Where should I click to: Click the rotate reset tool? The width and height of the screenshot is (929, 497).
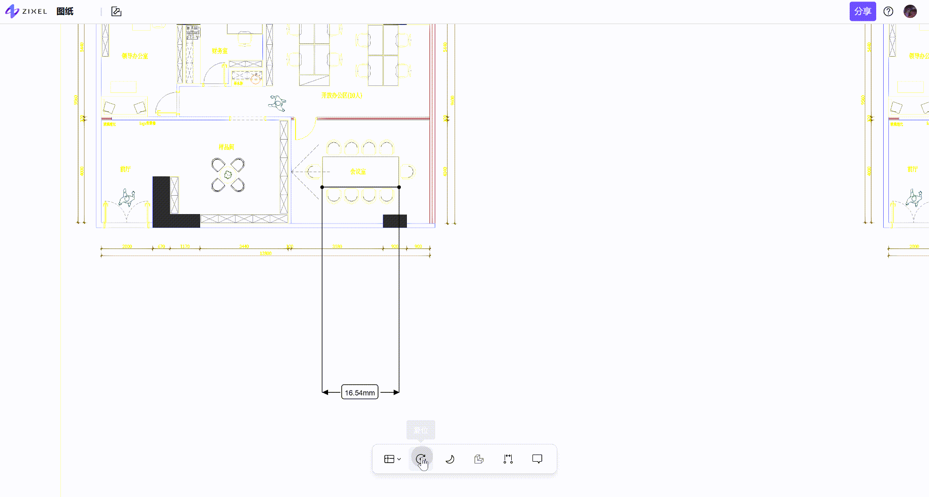pyautogui.click(x=421, y=458)
